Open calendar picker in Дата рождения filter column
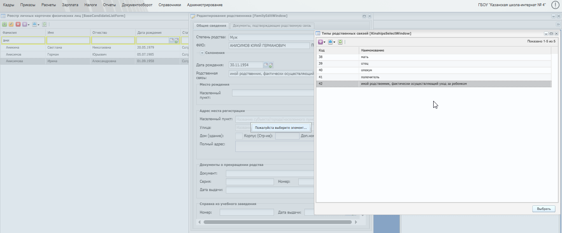The width and height of the screenshot is (562, 233). point(172,40)
